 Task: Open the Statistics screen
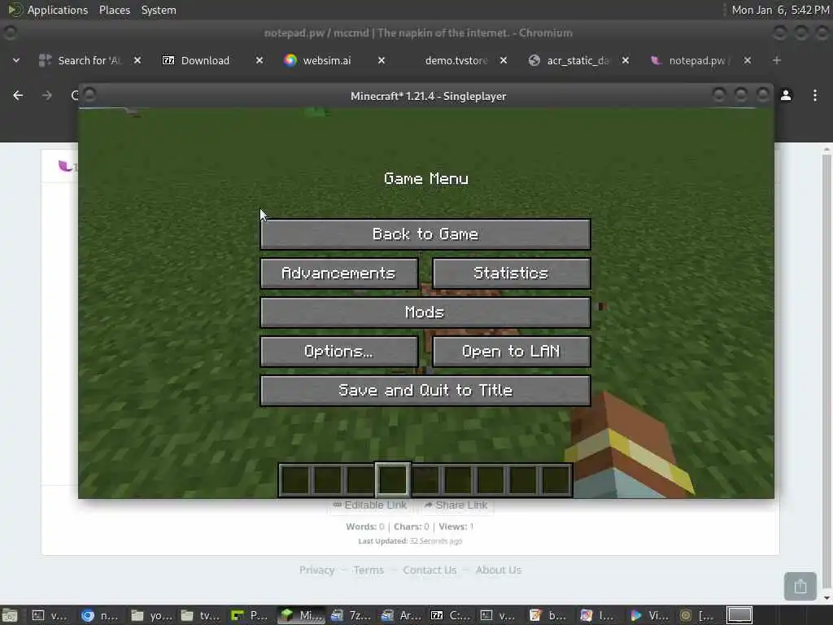coord(511,273)
